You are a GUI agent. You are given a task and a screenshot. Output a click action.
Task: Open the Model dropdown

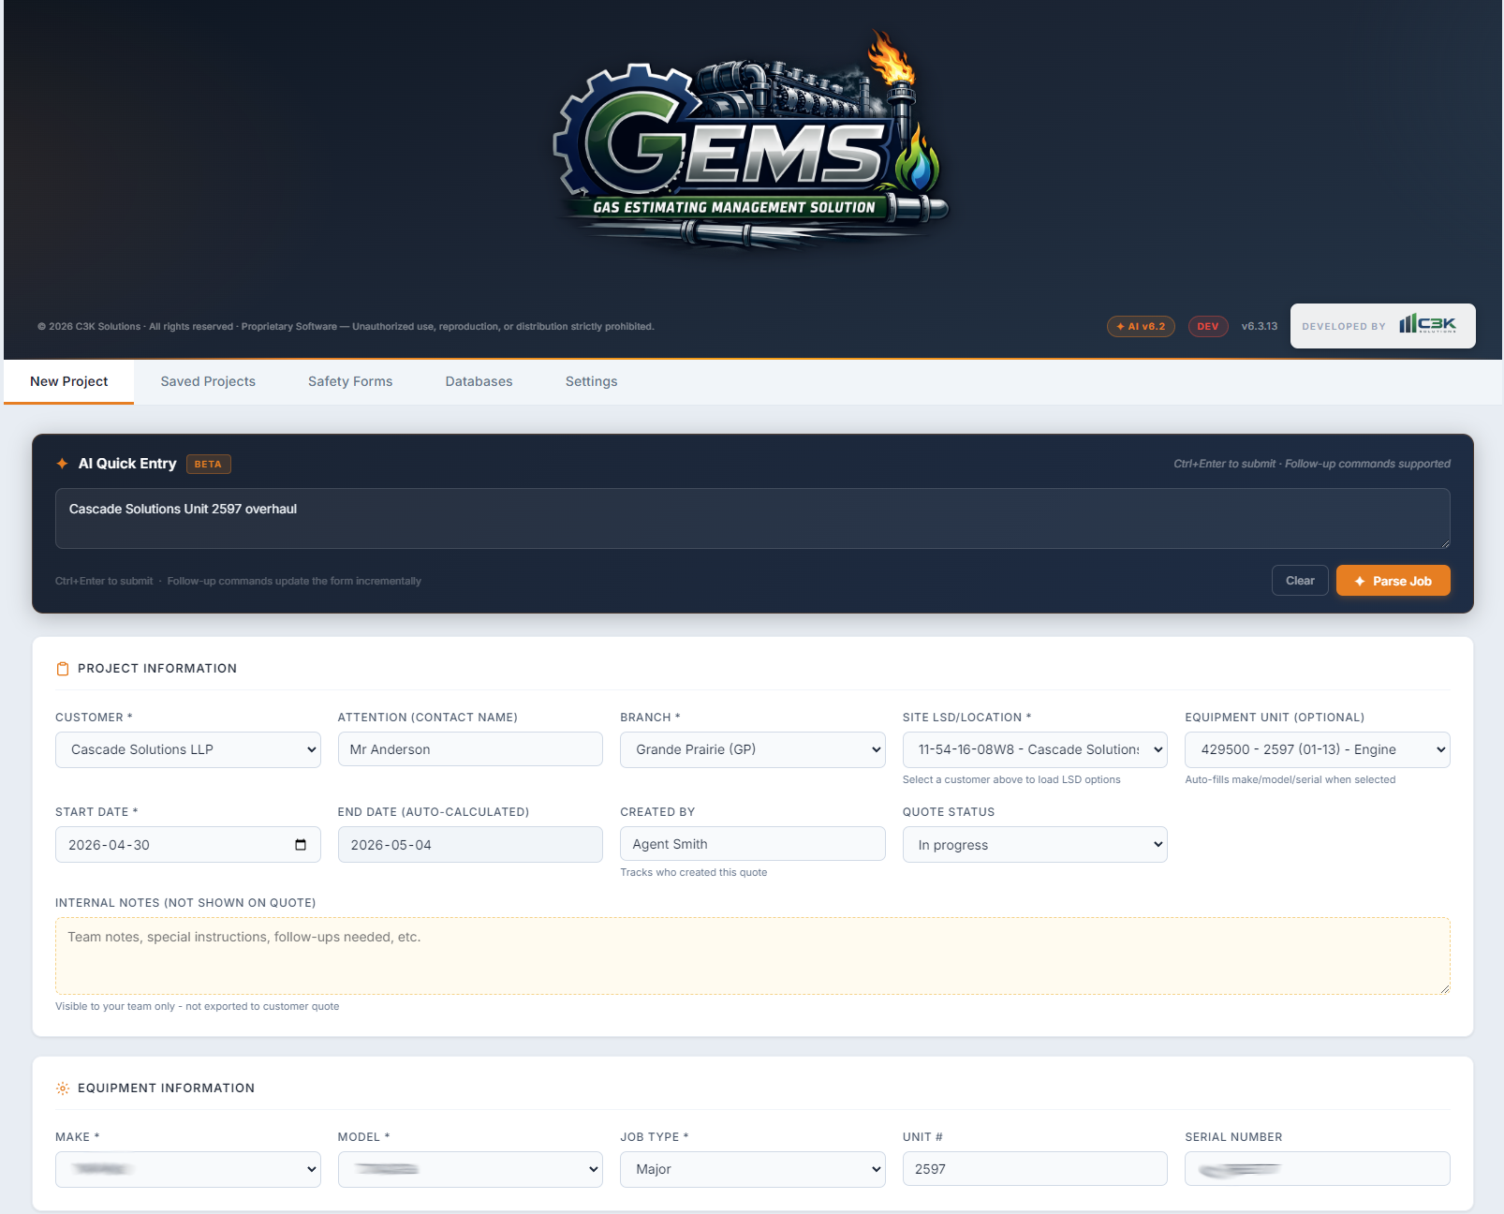click(470, 1169)
